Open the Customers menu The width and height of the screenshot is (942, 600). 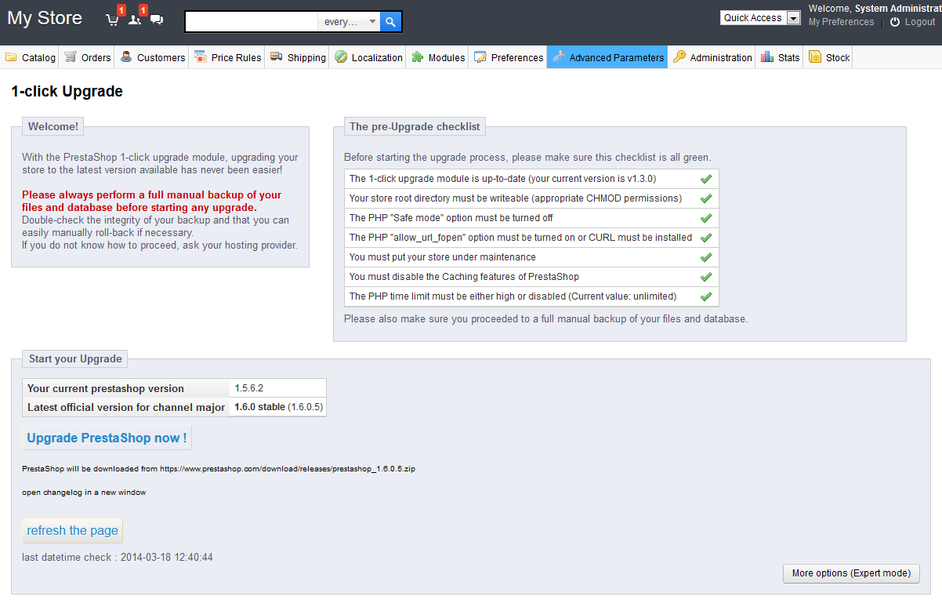tap(152, 57)
